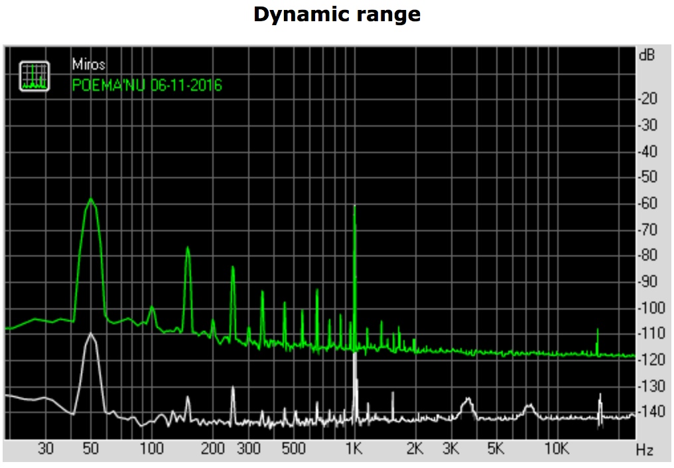The image size is (674, 468).
Task: Click the white hump between 3K and 5K
Action: click(x=468, y=400)
